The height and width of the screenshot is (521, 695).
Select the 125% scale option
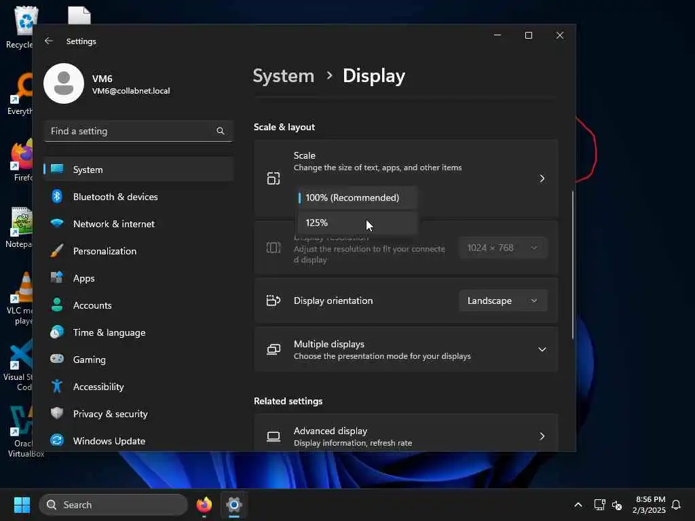[357, 223]
